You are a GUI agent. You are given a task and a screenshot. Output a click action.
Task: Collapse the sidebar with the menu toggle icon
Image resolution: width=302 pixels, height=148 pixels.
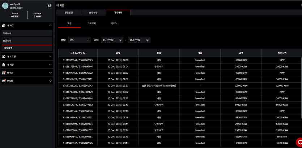(49, 5)
